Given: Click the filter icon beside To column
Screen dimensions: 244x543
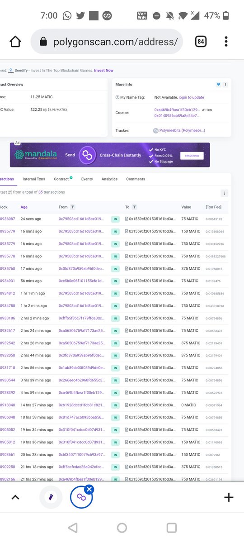Looking at the screenshot, I should click(134, 207).
